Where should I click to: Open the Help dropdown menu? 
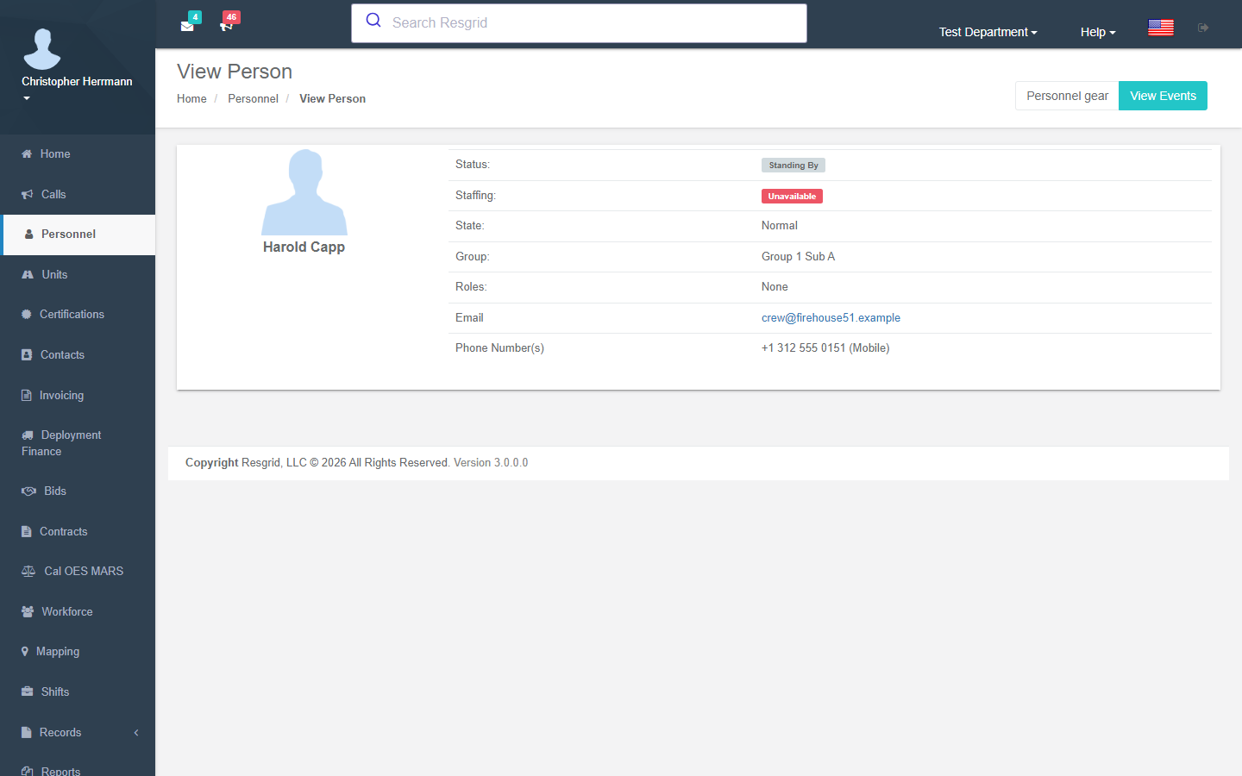[1098, 32]
